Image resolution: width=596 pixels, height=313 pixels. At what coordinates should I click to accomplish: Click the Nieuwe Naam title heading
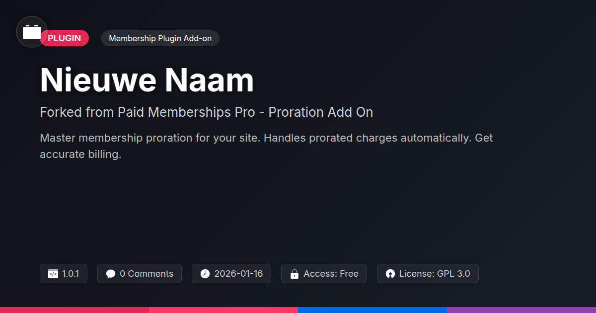pyautogui.click(x=147, y=80)
